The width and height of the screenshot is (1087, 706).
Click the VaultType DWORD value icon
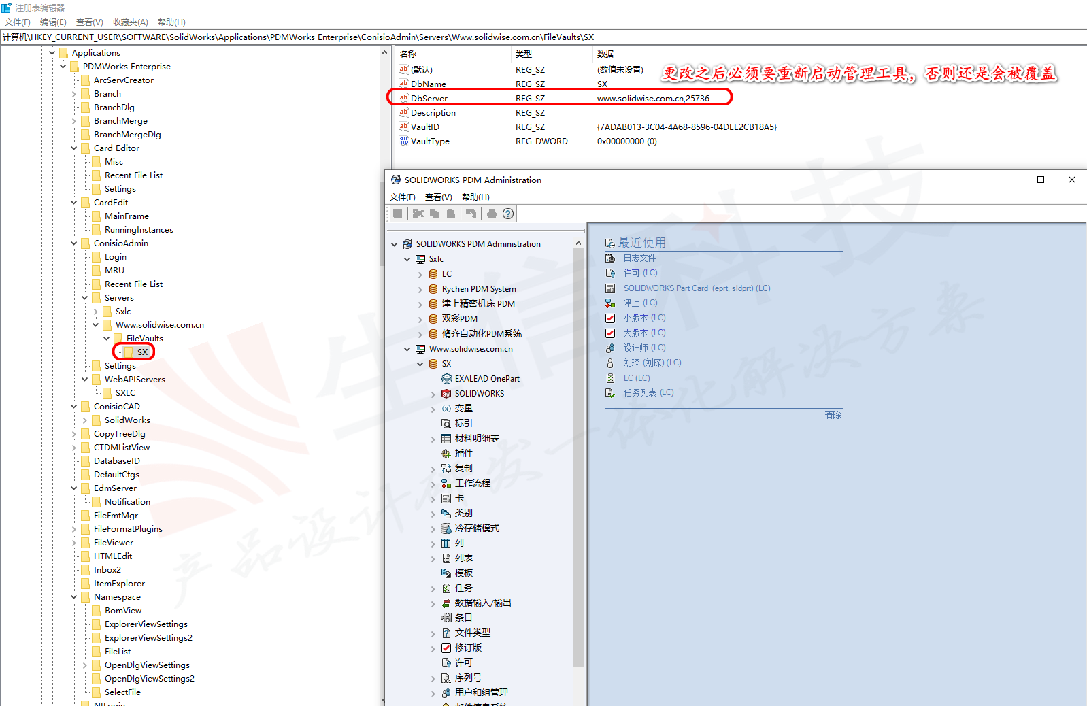[404, 141]
